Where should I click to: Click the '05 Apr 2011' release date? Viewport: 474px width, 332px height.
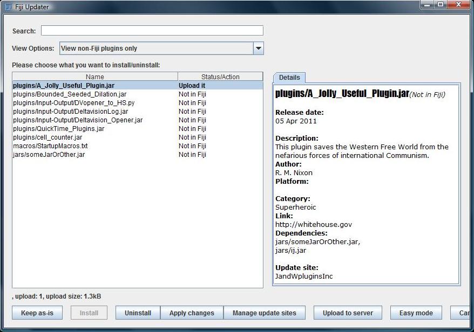(296, 121)
